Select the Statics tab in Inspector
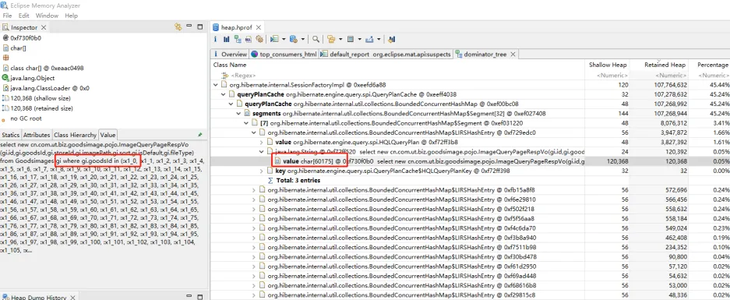Screen dimensions: 730x300 click(11, 135)
